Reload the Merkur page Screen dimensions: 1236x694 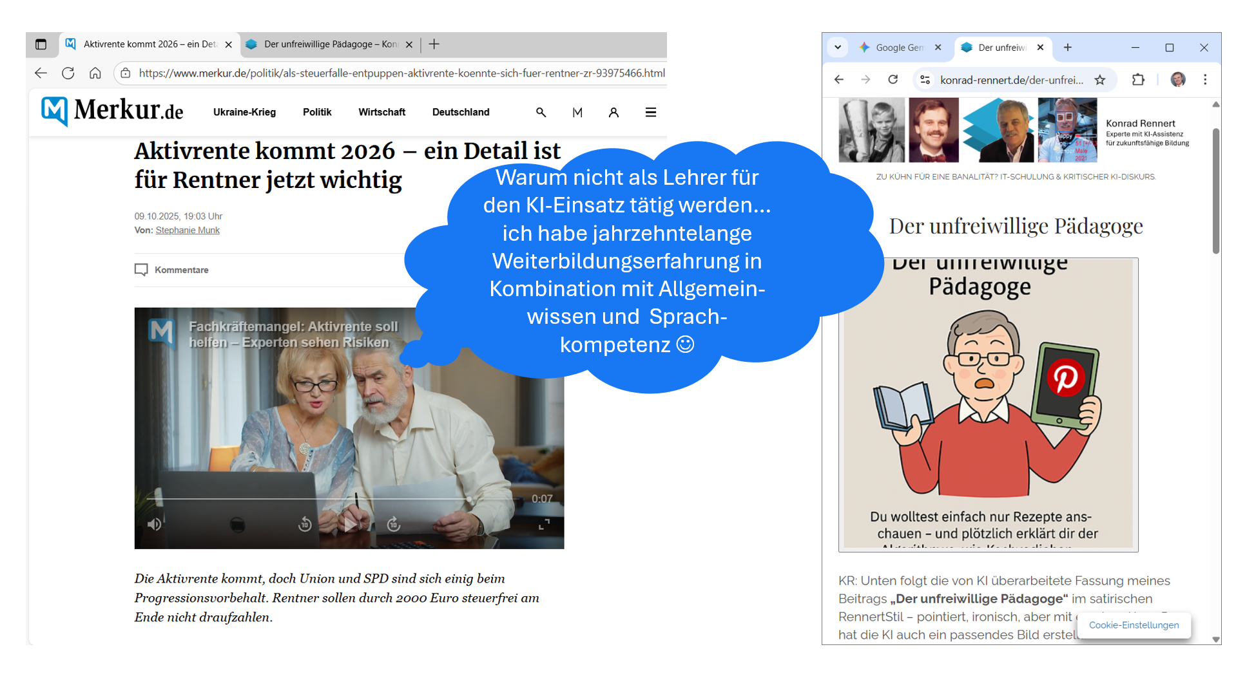pos(68,73)
